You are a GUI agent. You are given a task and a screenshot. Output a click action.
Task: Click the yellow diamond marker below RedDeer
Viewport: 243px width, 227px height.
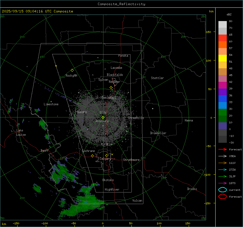coord(111,88)
